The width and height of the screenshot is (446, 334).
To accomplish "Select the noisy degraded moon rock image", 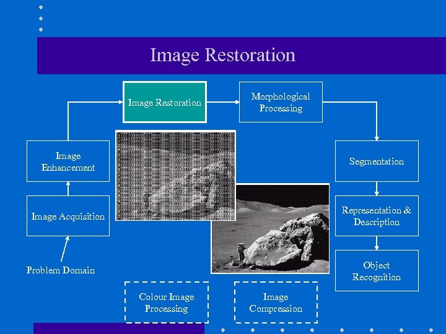I will 175,175.
